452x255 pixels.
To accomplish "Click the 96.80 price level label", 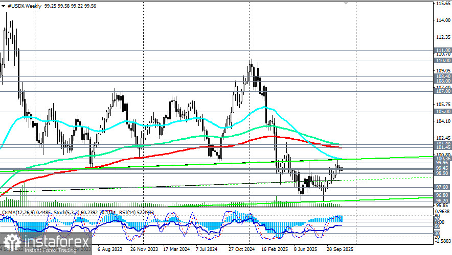I will 443,195.
